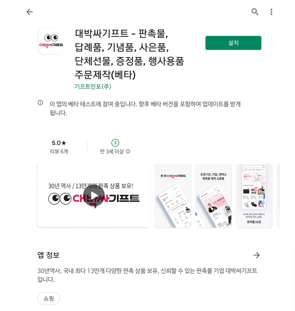This screenshot has height=311, width=295.
Task: Click the beta test info circle icon
Action: coord(40,103)
